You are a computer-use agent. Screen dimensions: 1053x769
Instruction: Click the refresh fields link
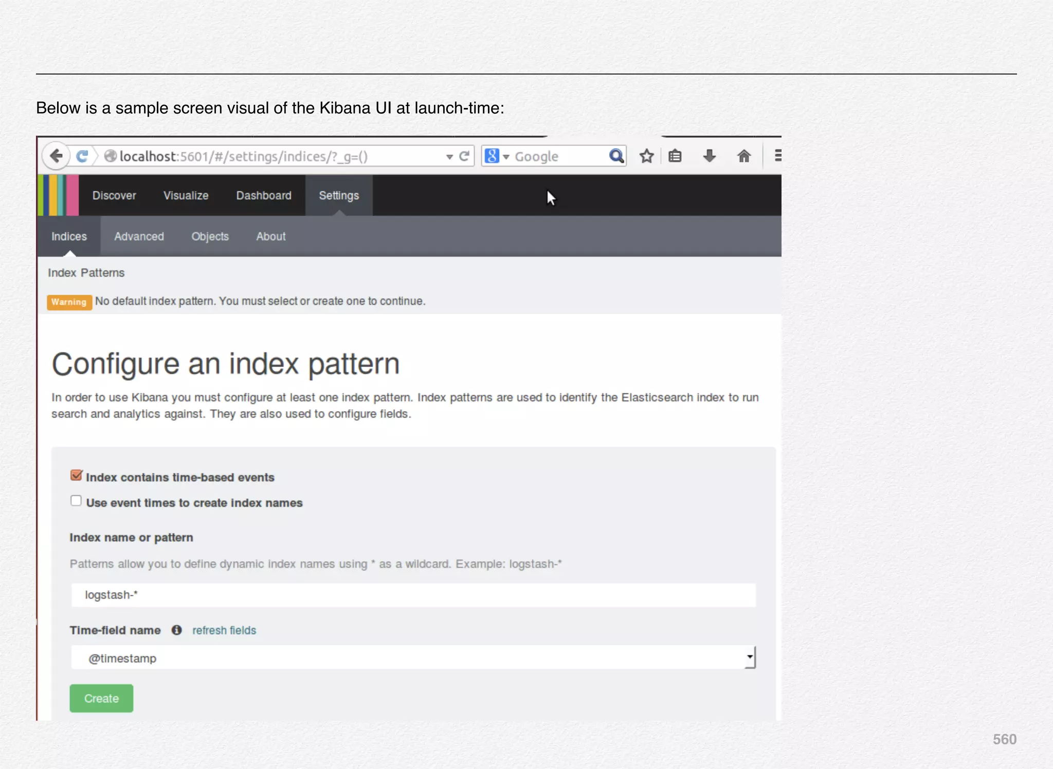pos(224,630)
